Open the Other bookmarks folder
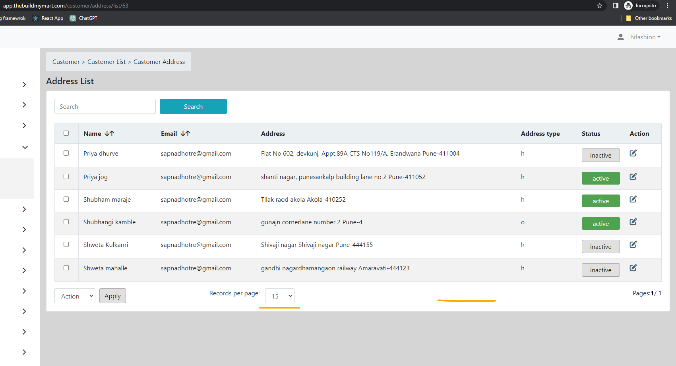The image size is (676, 366). coord(649,18)
